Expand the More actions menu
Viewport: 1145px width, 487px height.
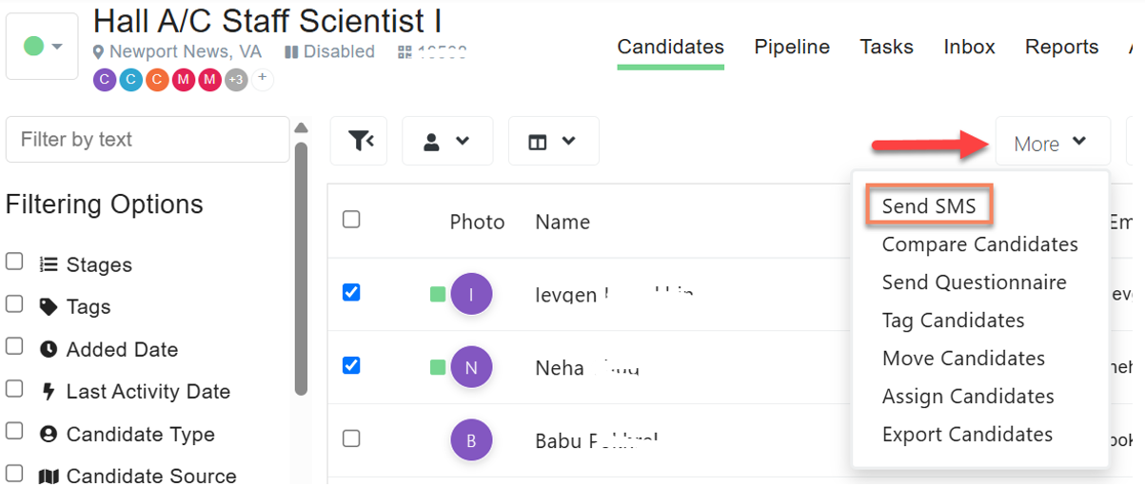coord(1053,144)
